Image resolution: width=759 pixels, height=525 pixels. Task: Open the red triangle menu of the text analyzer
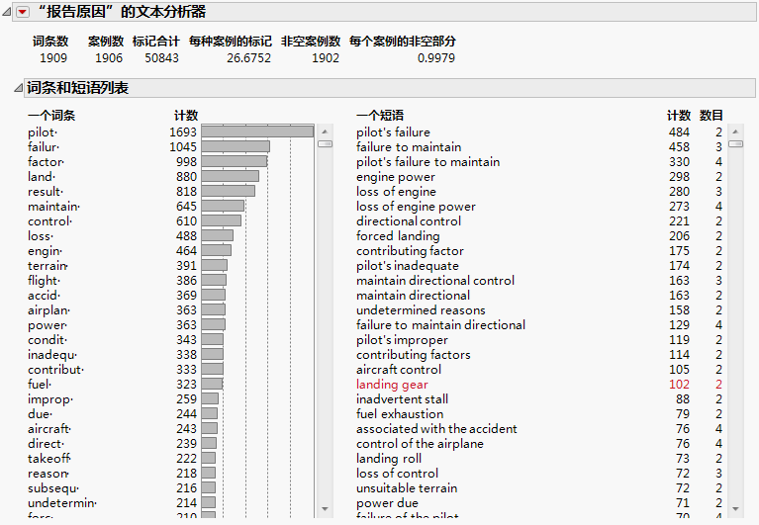tap(23, 12)
